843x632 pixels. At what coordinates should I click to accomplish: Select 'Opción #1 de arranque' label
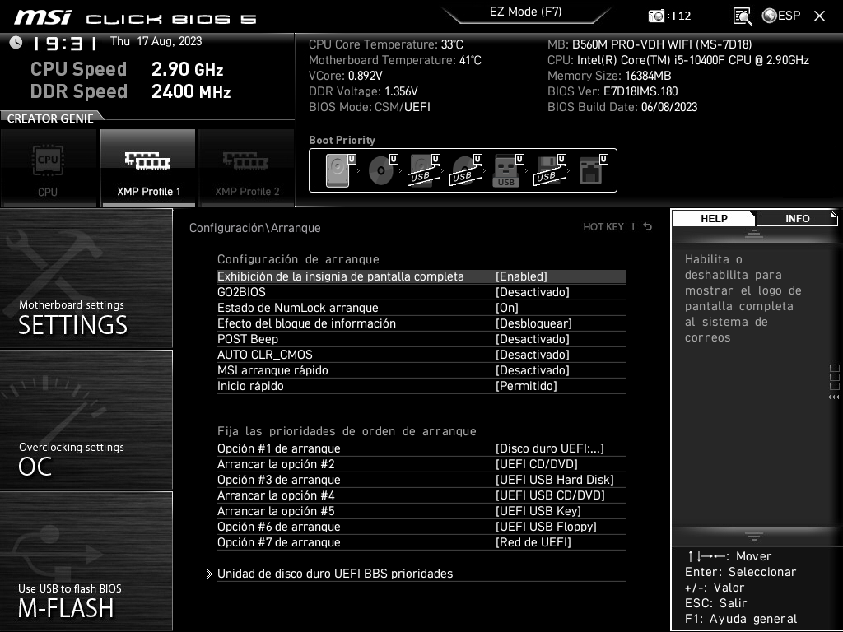click(279, 448)
